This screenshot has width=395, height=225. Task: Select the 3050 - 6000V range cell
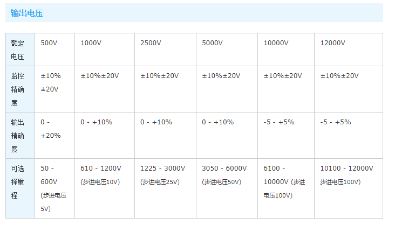pyautogui.click(x=224, y=175)
